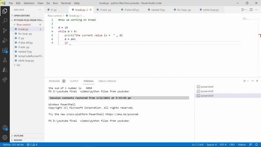Expand the Maven section
Viewport: 261px width, 147px height.
coord(27,140)
